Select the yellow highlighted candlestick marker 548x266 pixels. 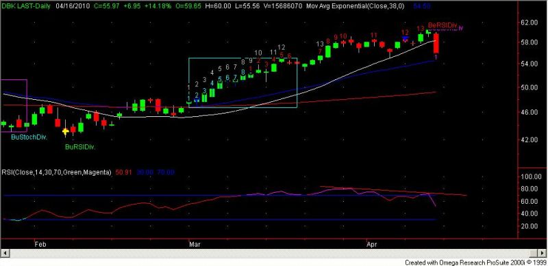coord(65,131)
